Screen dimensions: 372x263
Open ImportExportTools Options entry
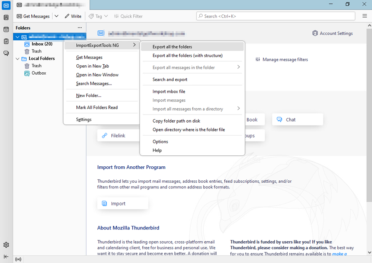point(192,142)
